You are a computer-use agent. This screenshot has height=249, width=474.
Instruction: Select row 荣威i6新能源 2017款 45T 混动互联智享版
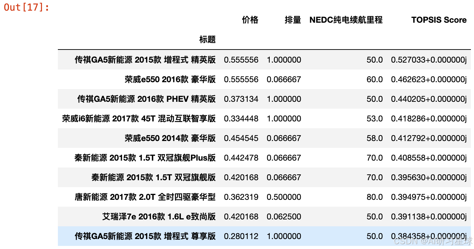(x=264, y=119)
